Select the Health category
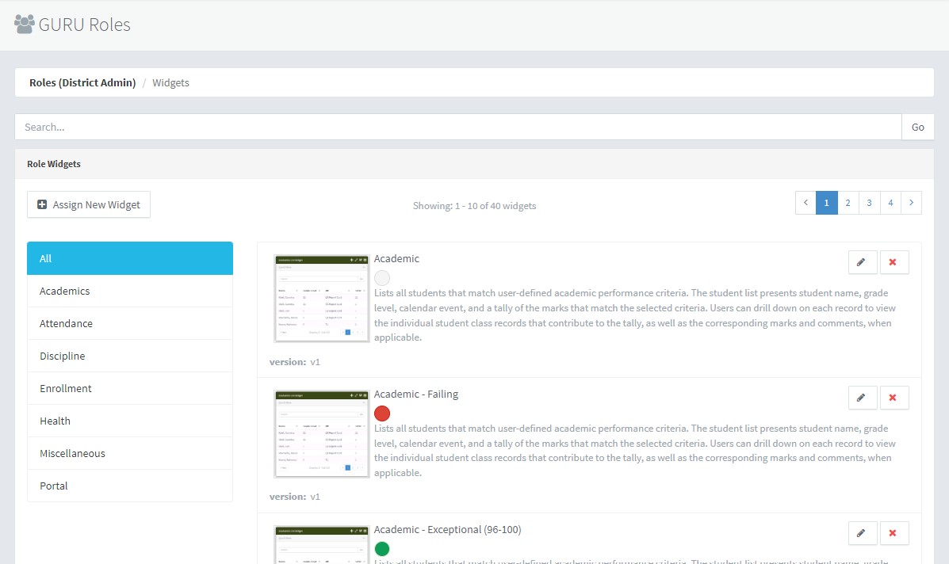This screenshot has height=564, width=949. [130, 421]
